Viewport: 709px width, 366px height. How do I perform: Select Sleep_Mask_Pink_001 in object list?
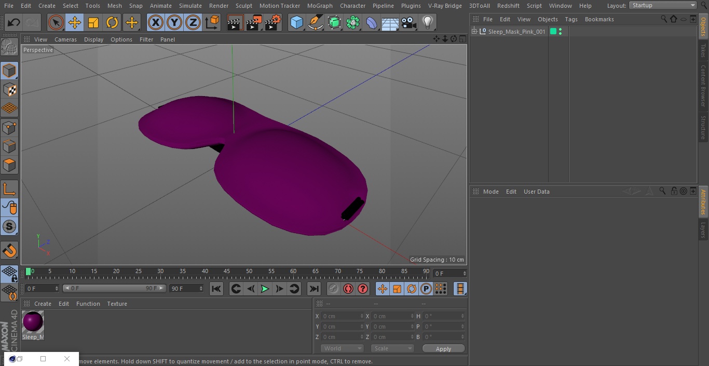(x=516, y=32)
